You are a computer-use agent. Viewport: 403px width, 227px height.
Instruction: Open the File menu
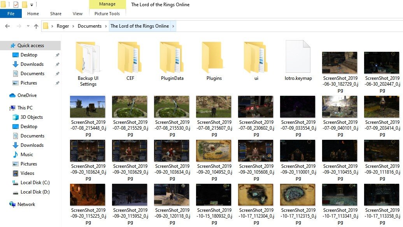click(x=11, y=14)
